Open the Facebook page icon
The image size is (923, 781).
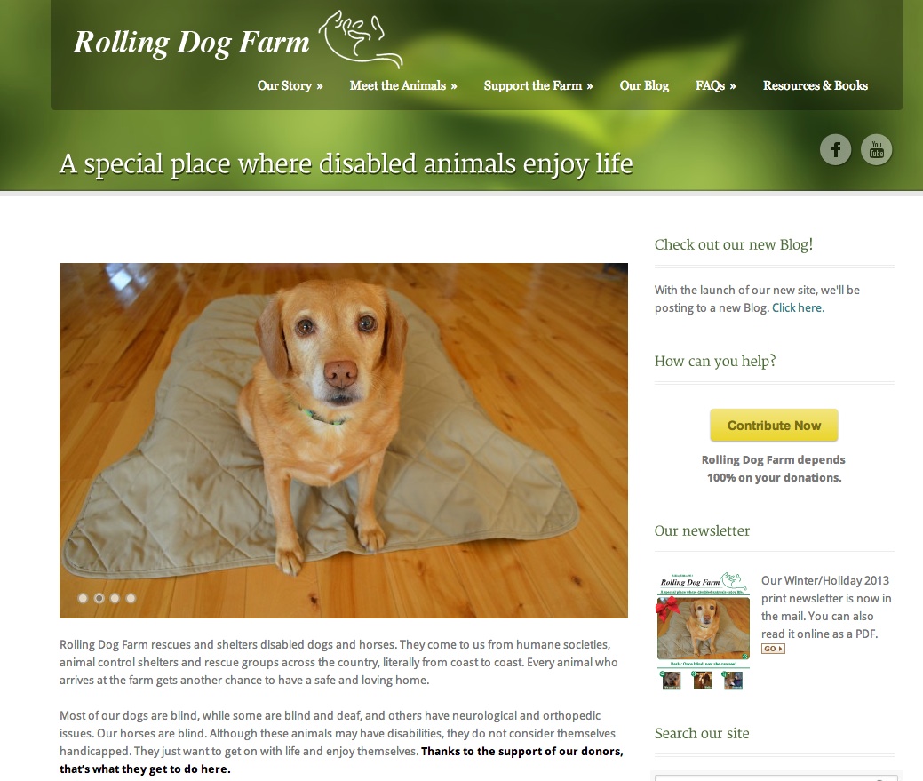[835, 149]
